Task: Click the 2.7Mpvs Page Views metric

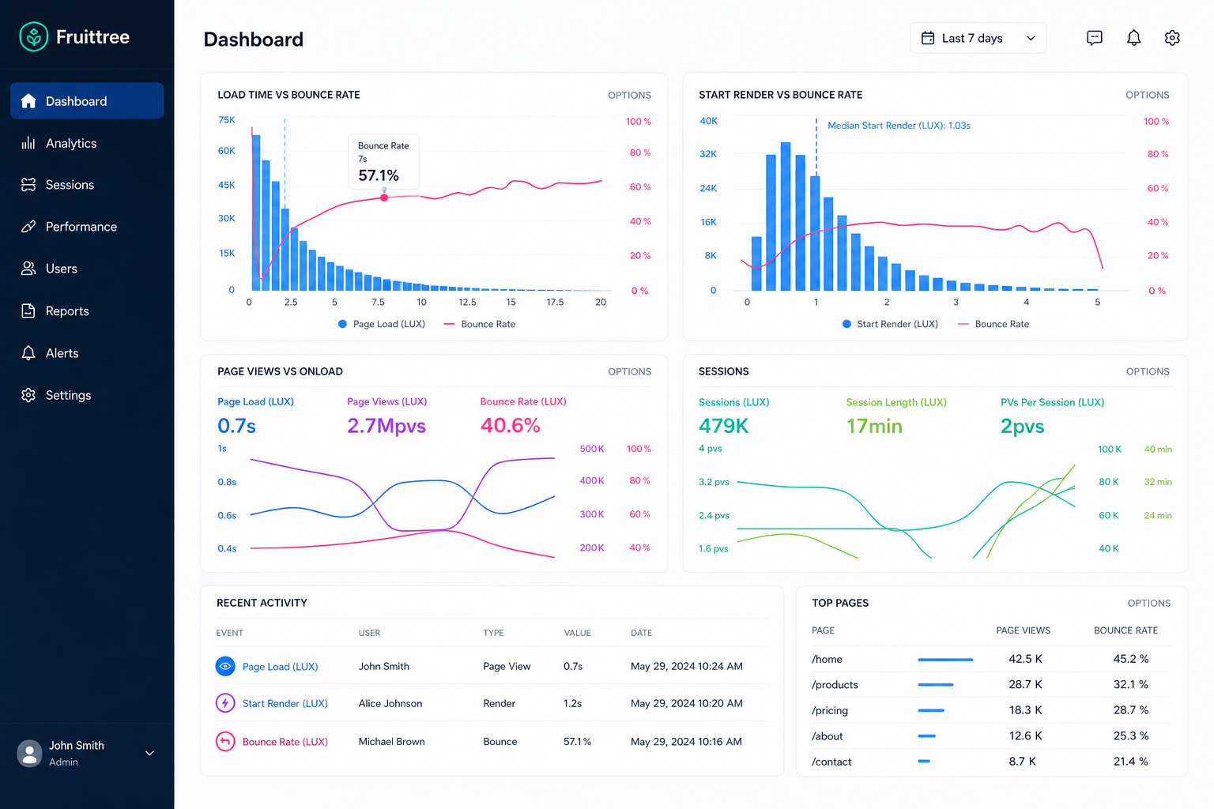Action: click(386, 426)
